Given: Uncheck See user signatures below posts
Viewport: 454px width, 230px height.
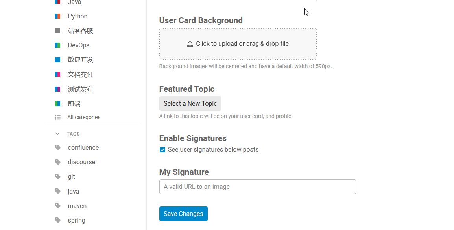Looking at the screenshot, I should pyautogui.click(x=162, y=150).
